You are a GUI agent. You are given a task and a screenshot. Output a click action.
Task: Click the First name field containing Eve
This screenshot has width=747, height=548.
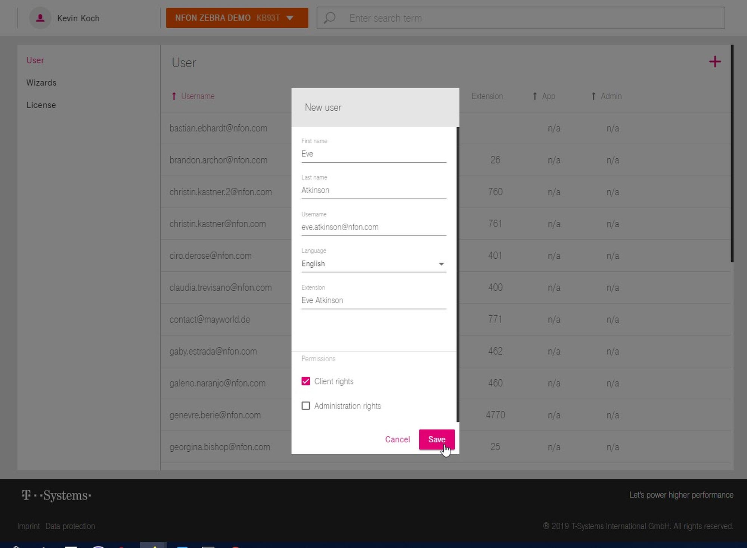[373, 154]
